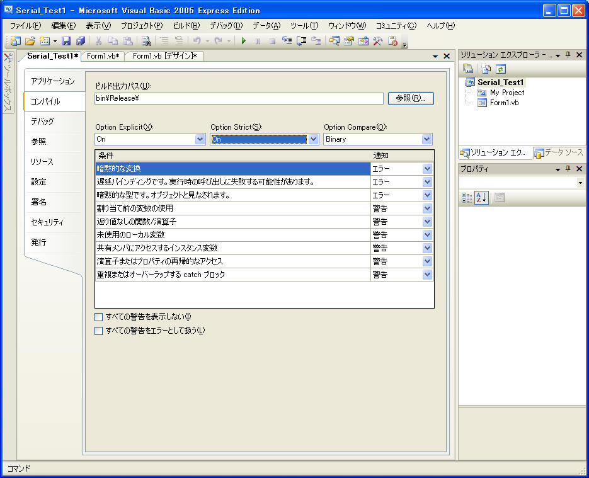The height and width of the screenshot is (478, 589).
Task: Refresh the Solution Explorer view
Action: tap(501, 69)
